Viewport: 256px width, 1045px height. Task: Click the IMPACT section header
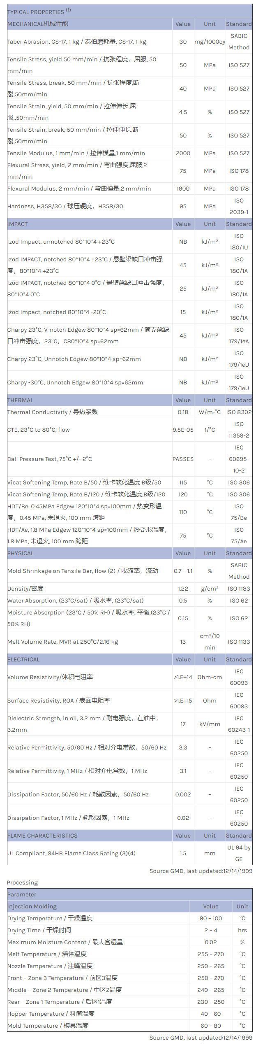(18, 224)
